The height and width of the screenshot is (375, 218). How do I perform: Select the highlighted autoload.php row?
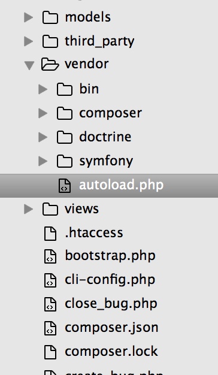109,186
